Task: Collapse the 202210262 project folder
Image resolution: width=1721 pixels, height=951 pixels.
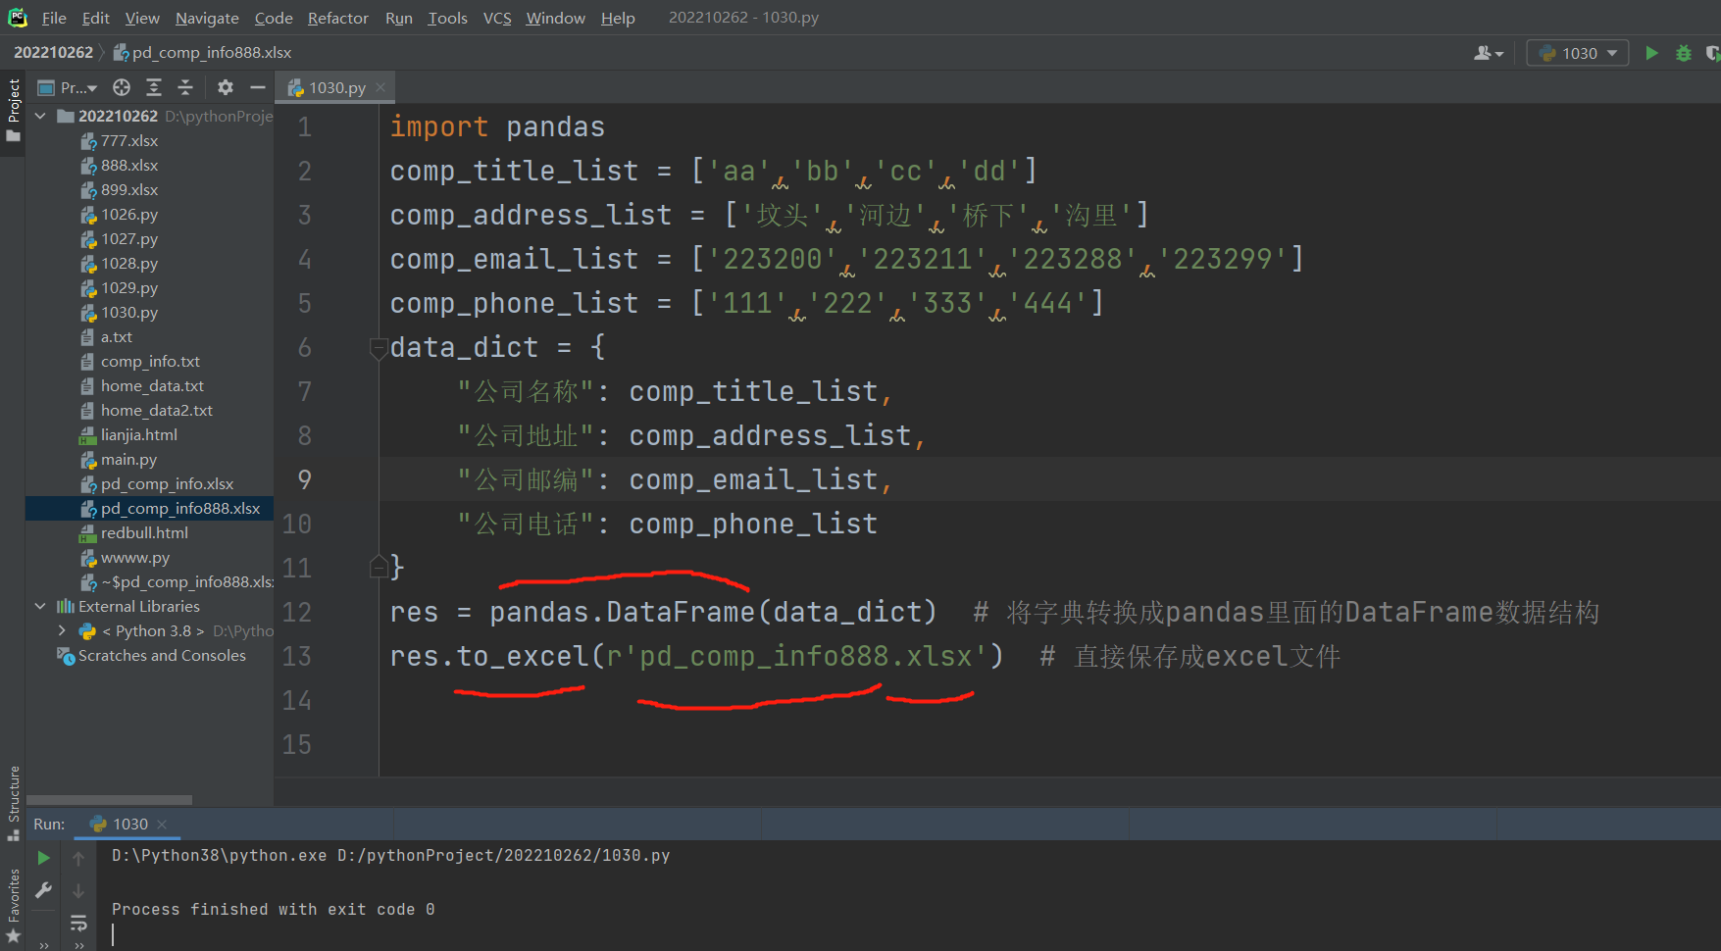Action: click(x=41, y=116)
